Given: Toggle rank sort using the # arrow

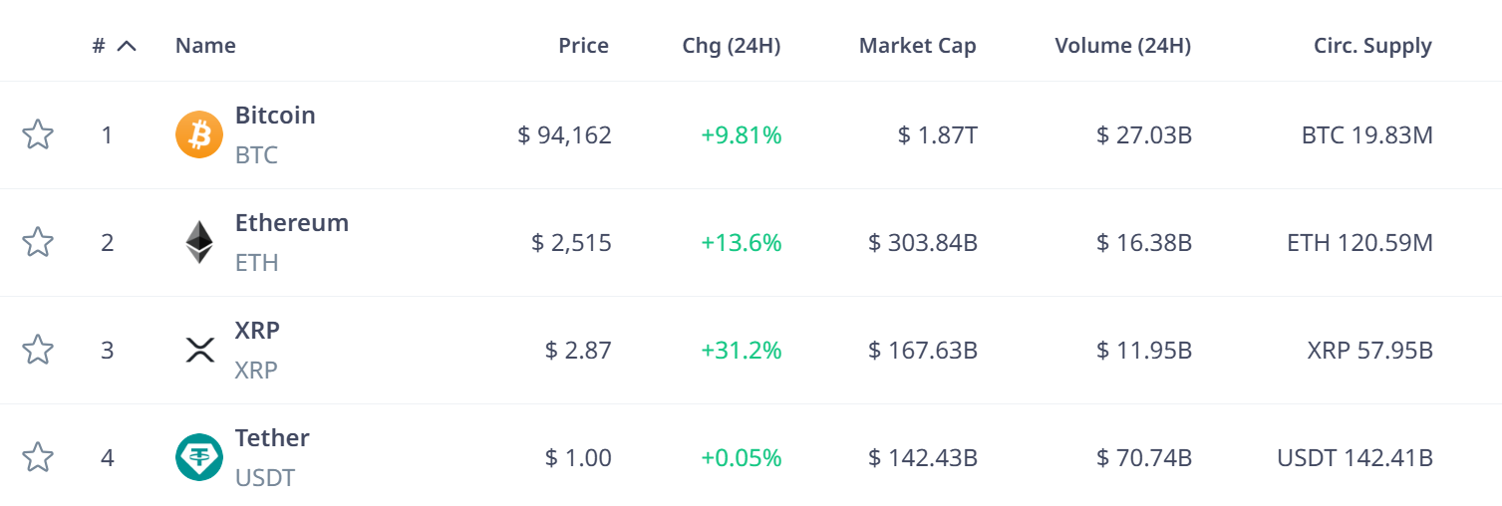Looking at the screenshot, I should [126, 46].
